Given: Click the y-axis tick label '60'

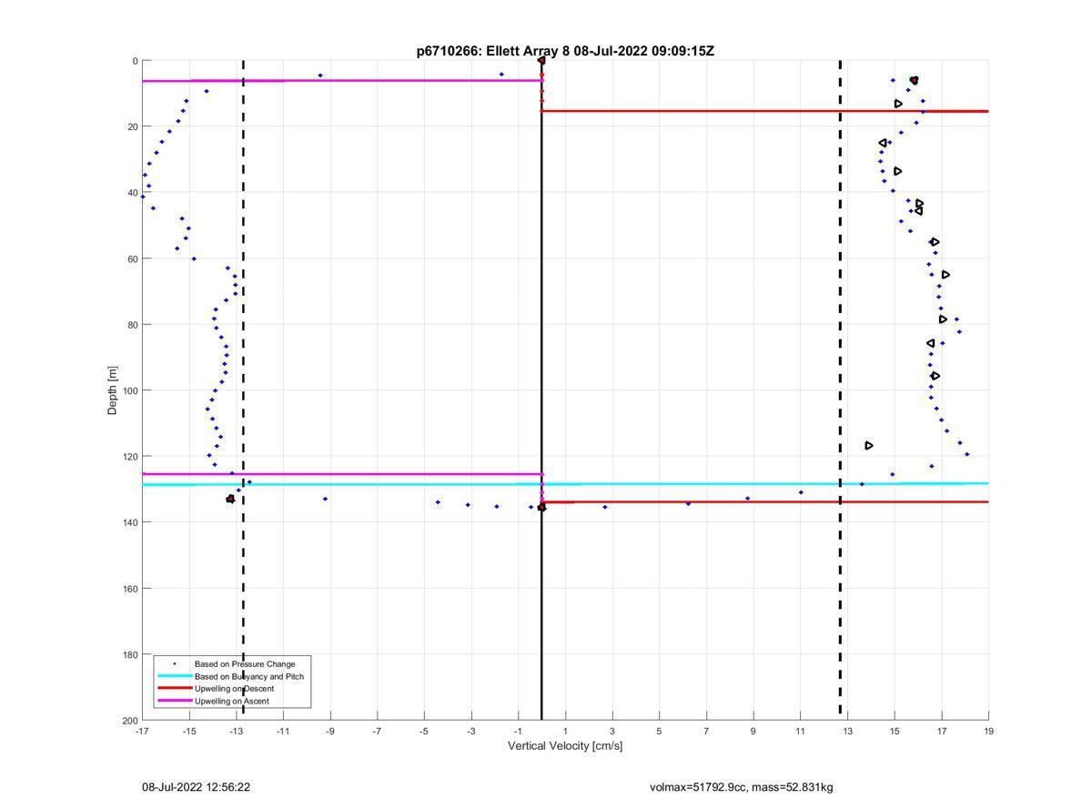Looking at the screenshot, I should 133,258.
